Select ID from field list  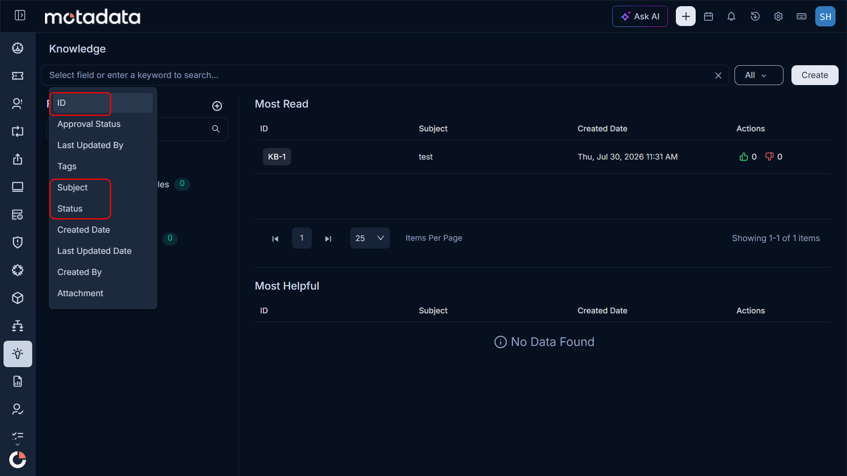point(103,103)
